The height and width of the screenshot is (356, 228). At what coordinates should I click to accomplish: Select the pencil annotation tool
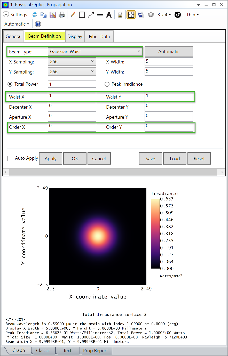pos(73,15)
